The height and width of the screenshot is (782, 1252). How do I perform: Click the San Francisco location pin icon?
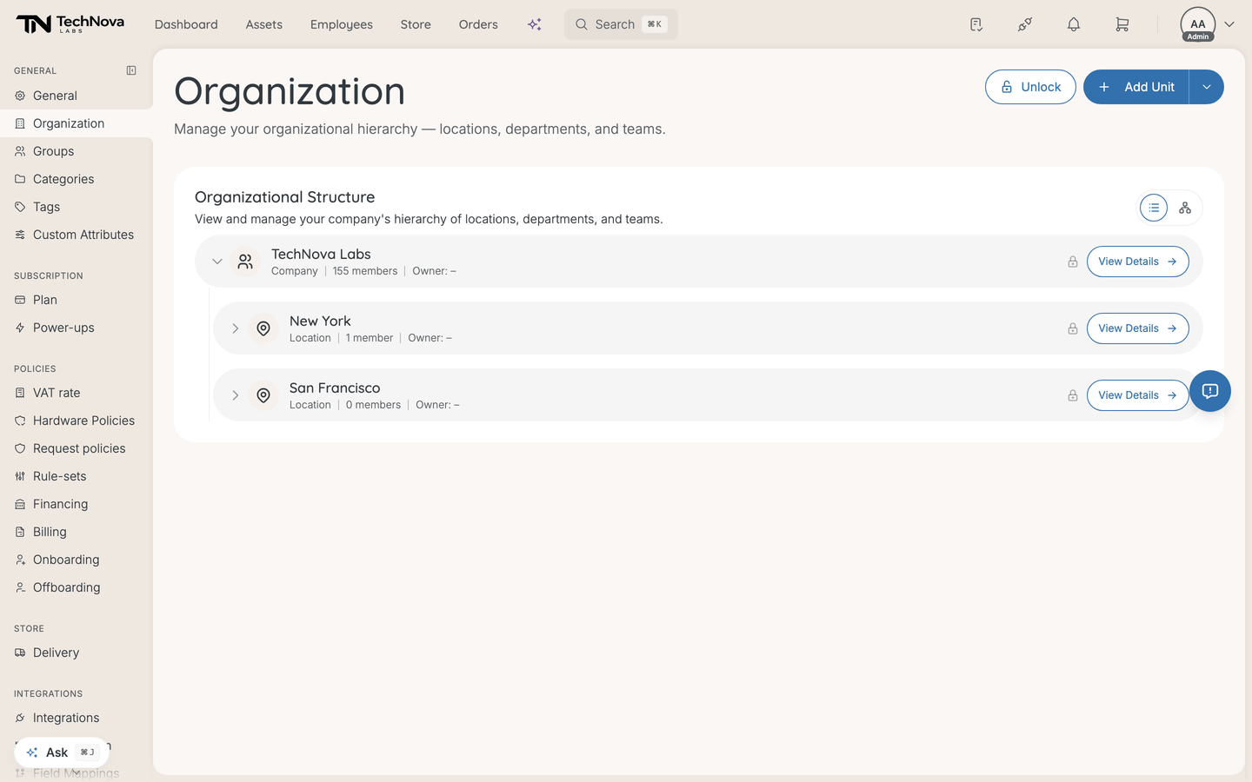263,395
